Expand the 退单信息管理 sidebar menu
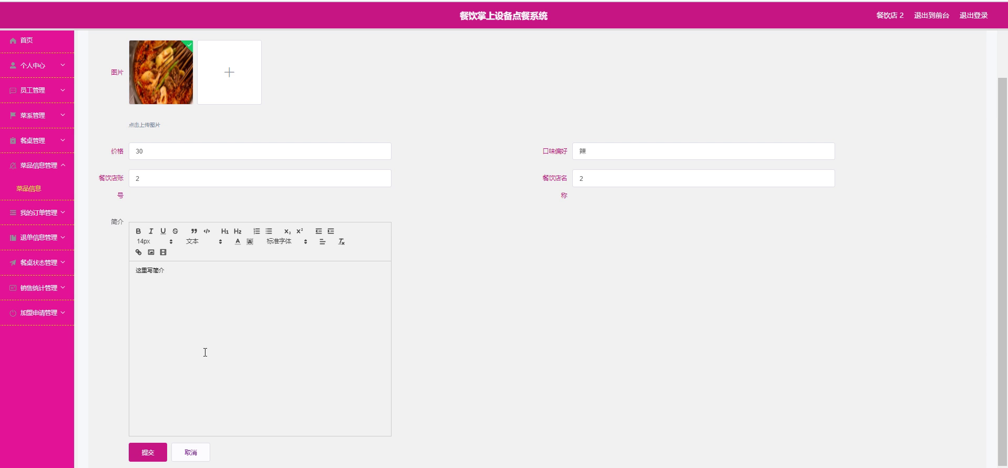The height and width of the screenshot is (468, 1008). coord(37,238)
